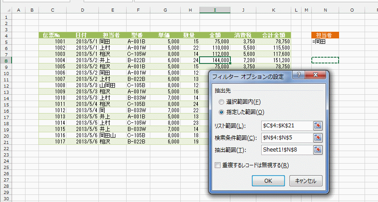
Task: Select column N header
Action: click(x=325, y=10)
